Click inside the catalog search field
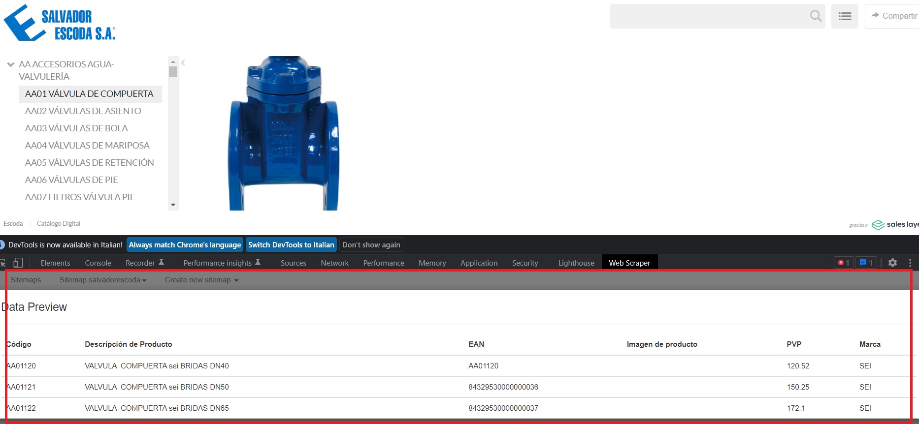The height and width of the screenshot is (424, 919). point(708,16)
